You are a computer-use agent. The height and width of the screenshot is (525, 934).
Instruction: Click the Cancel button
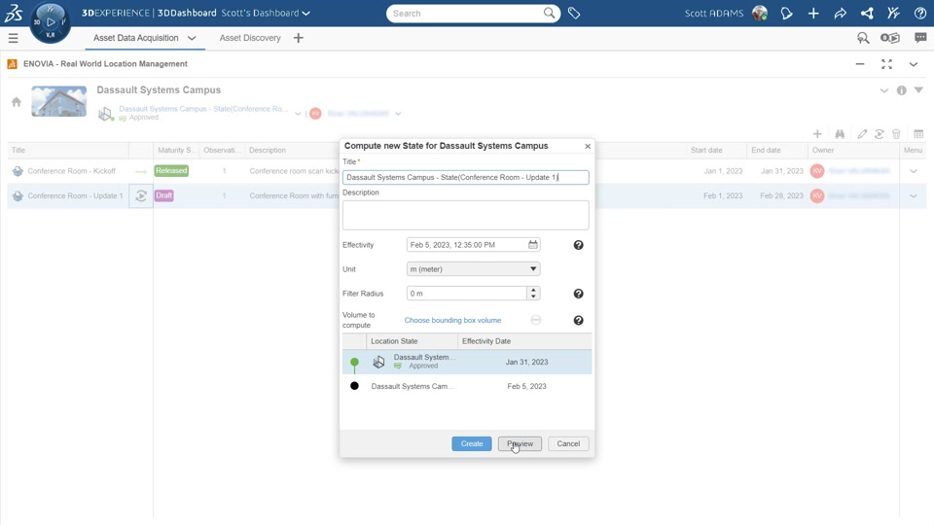click(x=568, y=443)
